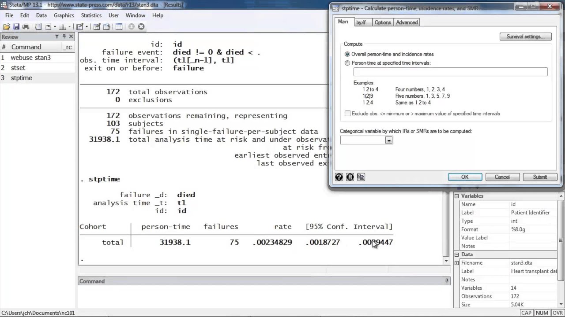Open the Window menu
Screen dimensions: 565x317
coord(136,15)
